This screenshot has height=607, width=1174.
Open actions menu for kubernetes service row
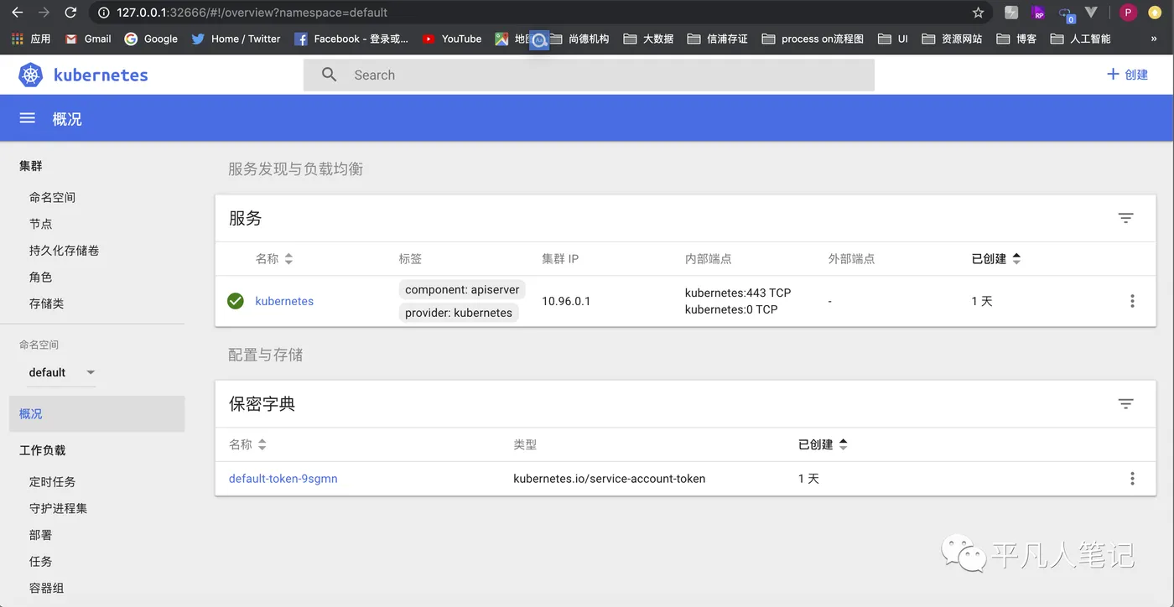pyautogui.click(x=1132, y=301)
